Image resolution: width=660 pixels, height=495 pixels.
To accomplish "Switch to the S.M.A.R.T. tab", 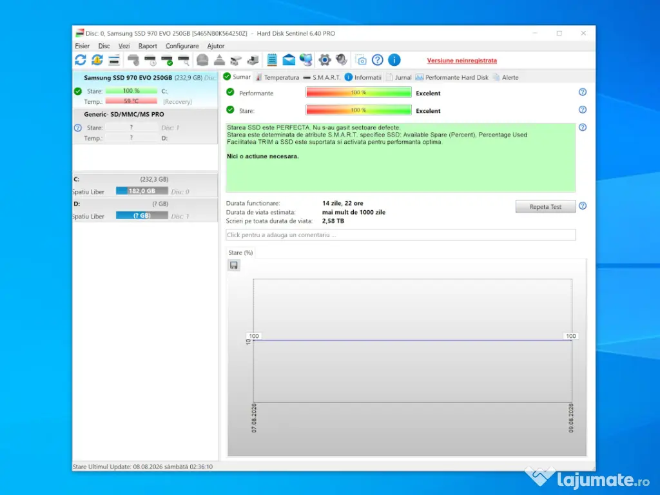I will coord(322,77).
